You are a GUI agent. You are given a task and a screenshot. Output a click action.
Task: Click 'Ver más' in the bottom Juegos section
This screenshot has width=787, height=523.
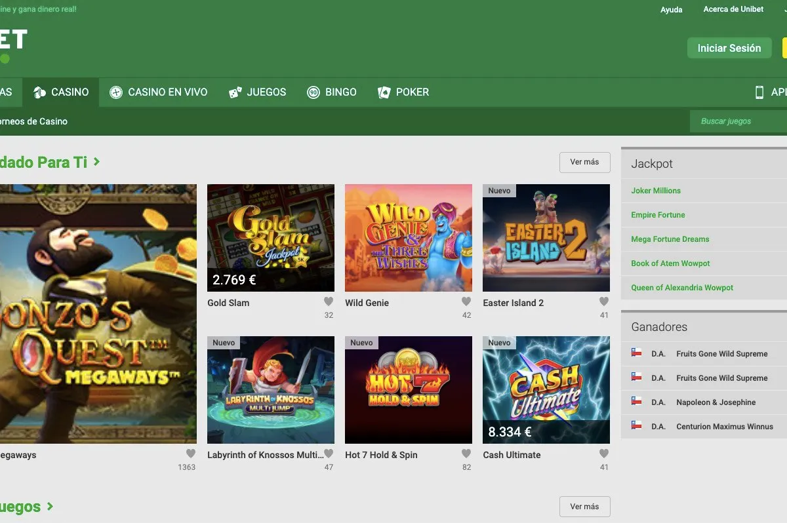pyautogui.click(x=584, y=507)
